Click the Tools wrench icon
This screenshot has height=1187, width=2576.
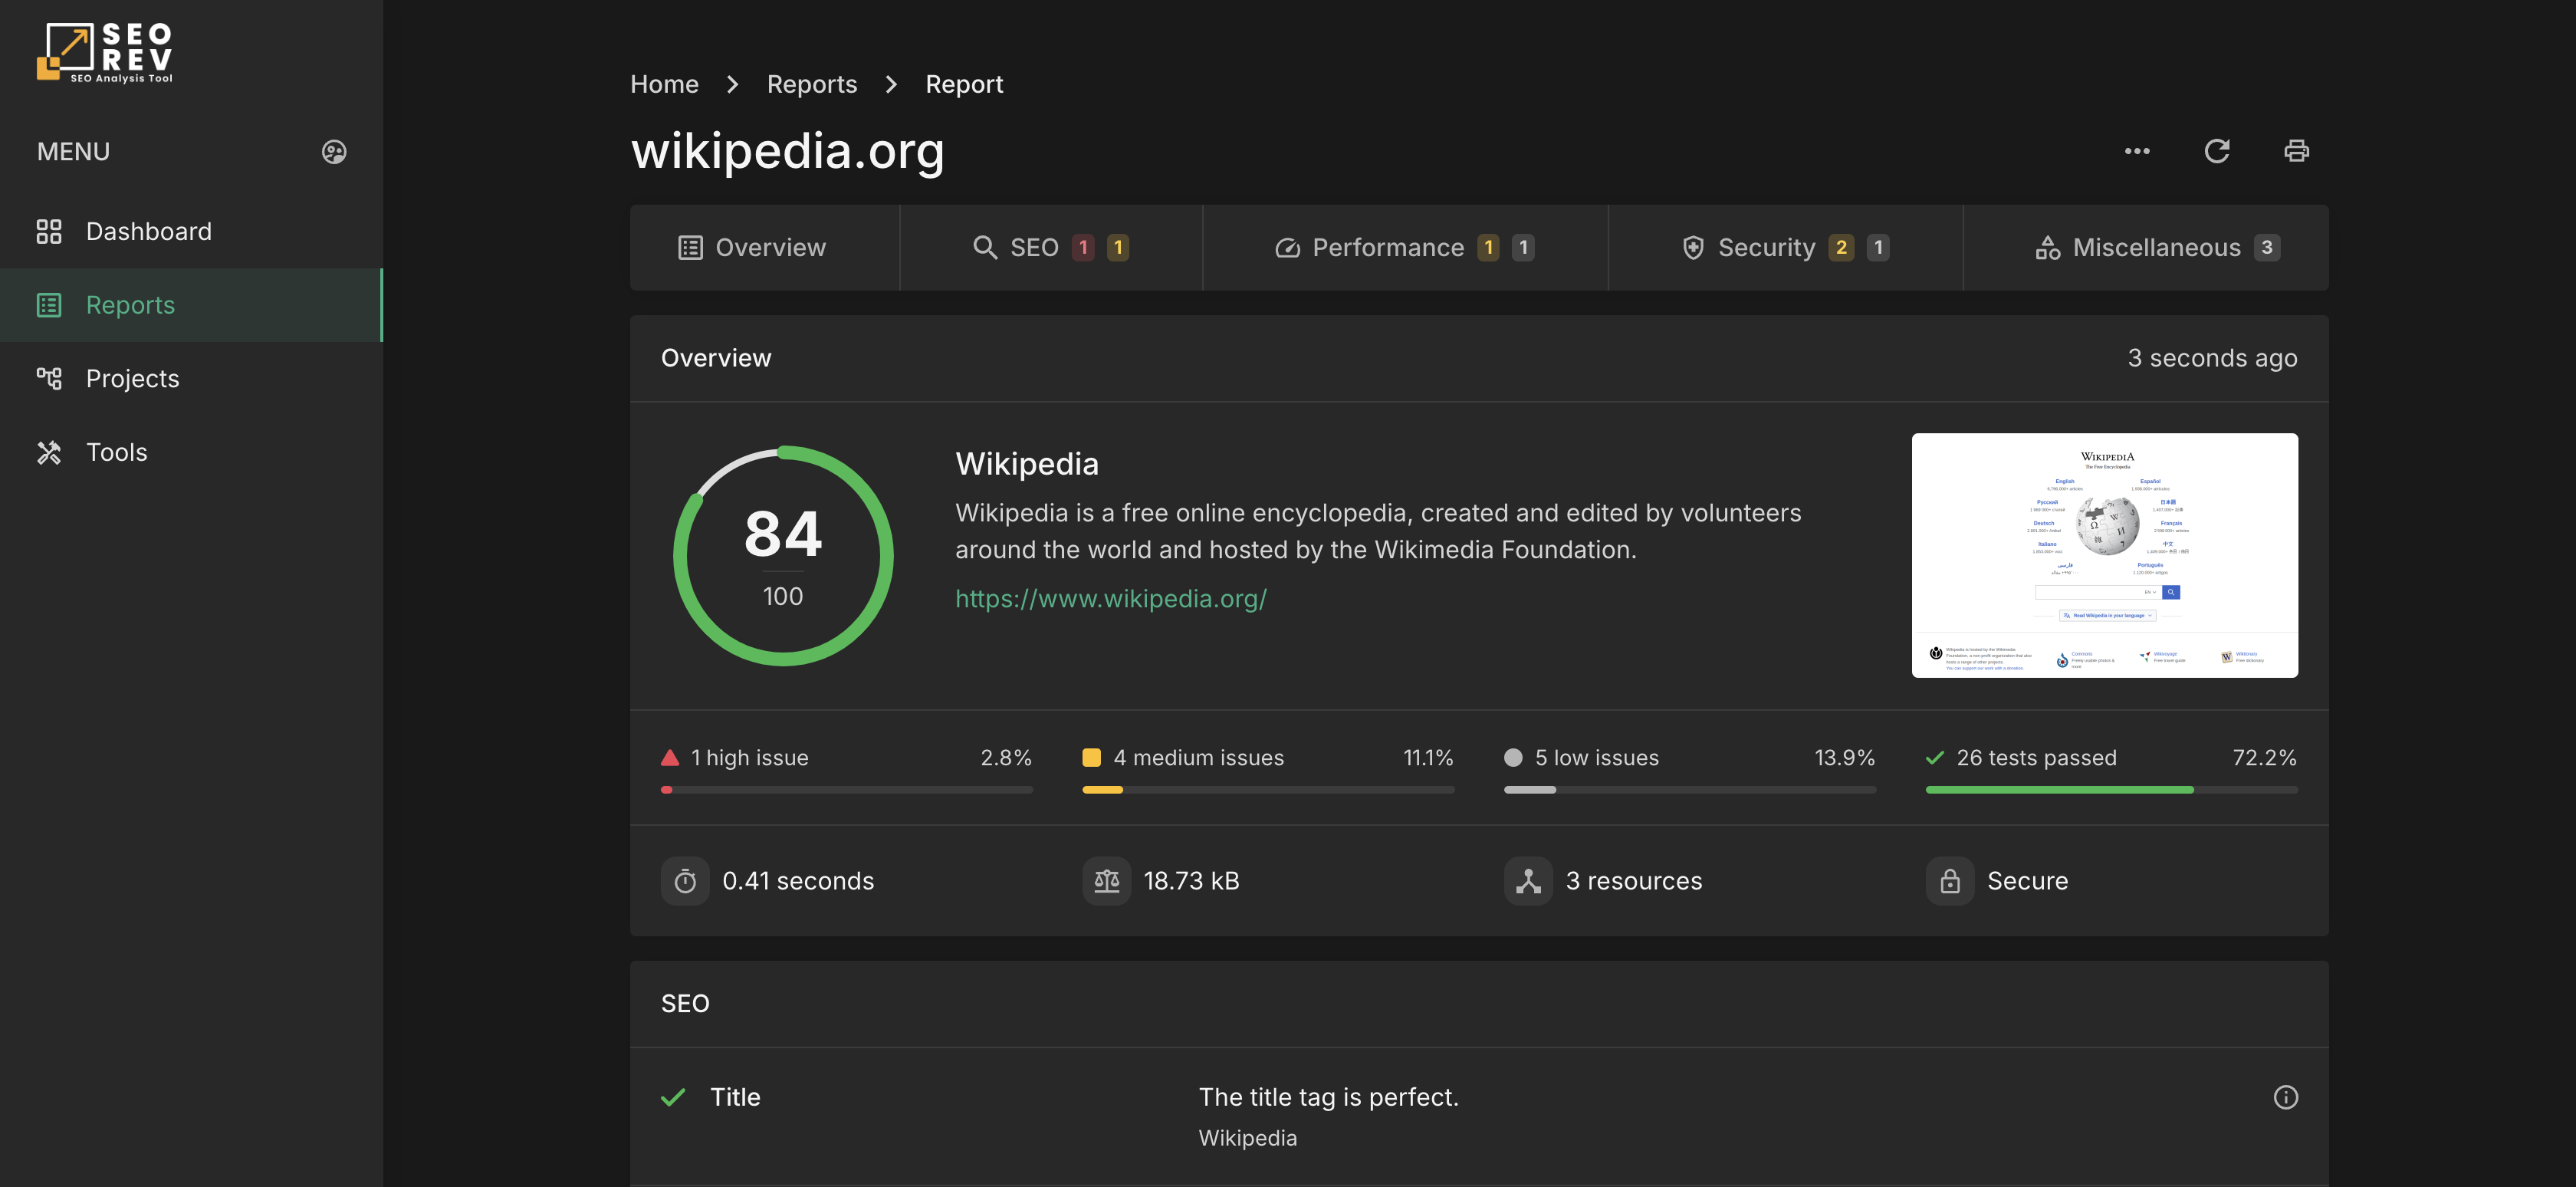coord(49,452)
